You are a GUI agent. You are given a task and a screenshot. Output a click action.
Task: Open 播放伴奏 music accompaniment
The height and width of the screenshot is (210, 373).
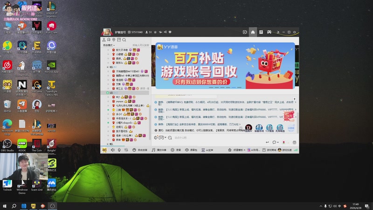point(159,150)
